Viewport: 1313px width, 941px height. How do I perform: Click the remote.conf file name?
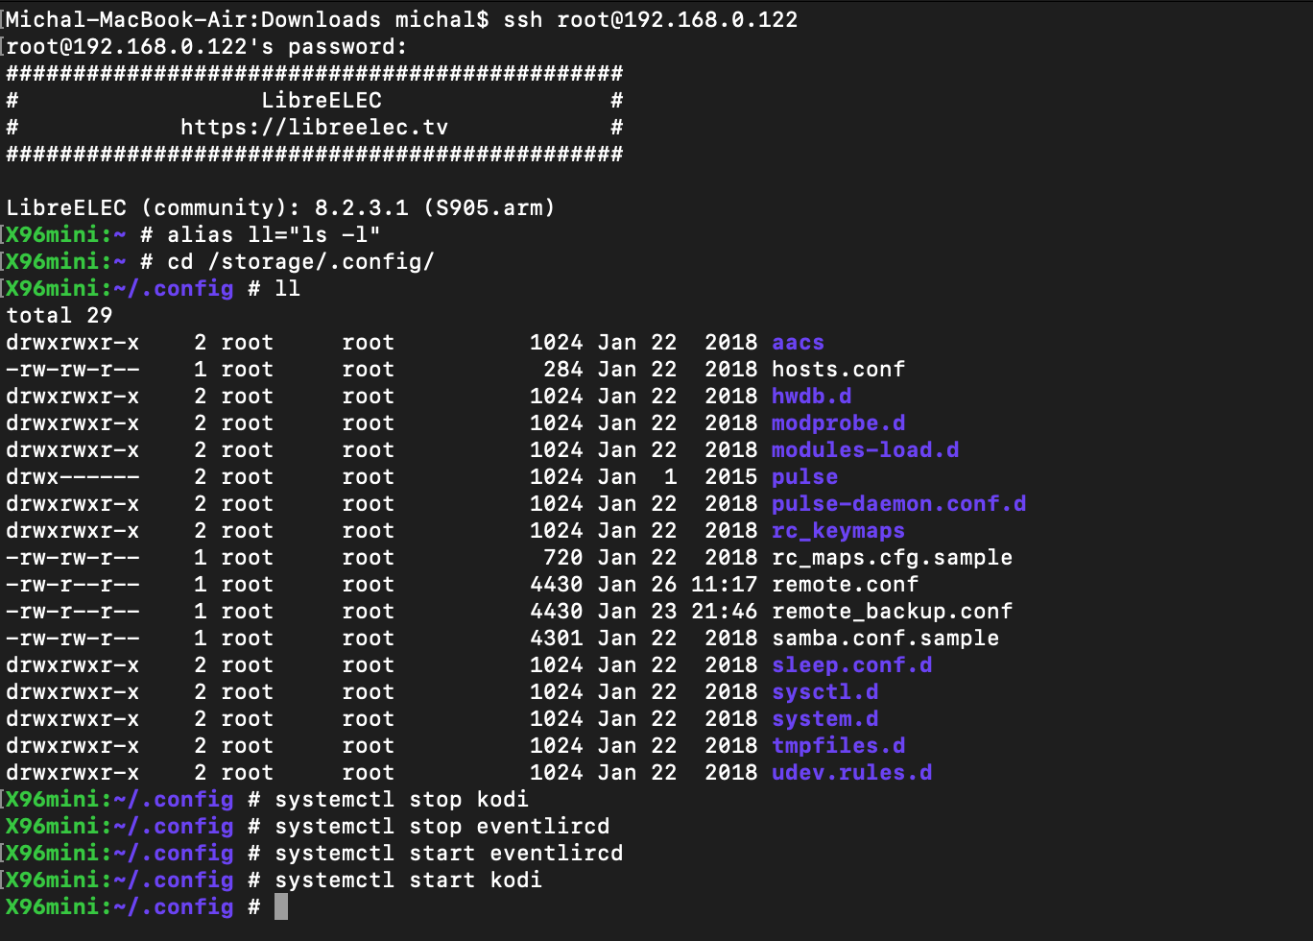click(x=845, y=585)
